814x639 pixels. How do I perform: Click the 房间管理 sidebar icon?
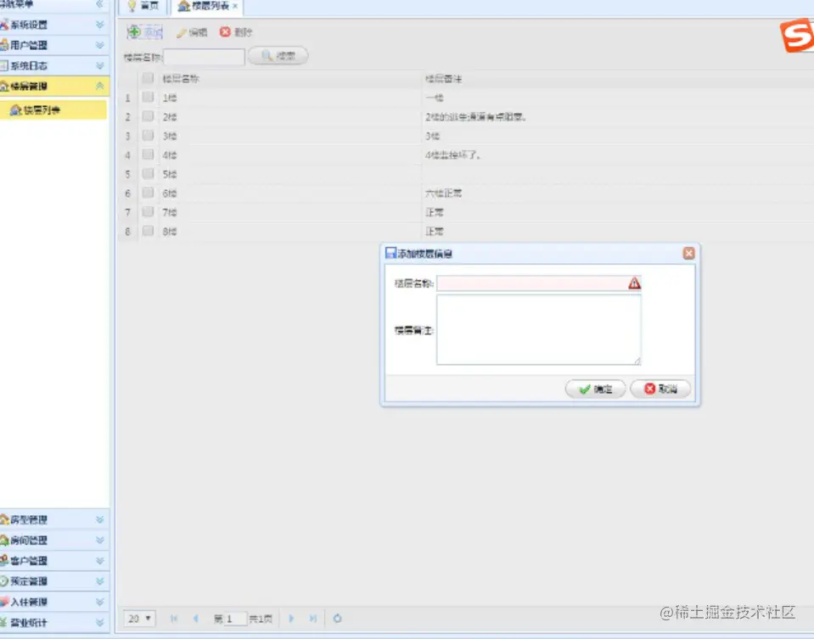(x=4, y=540)
